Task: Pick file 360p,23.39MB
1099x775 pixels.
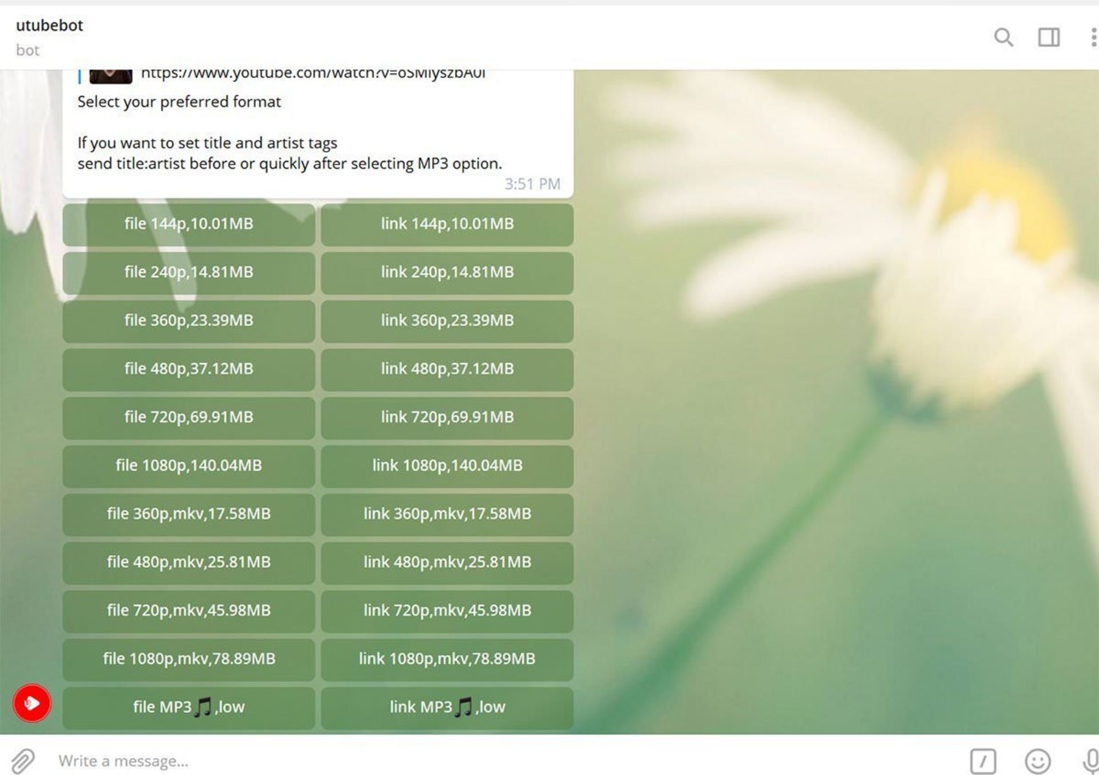Action: (189, 321)
